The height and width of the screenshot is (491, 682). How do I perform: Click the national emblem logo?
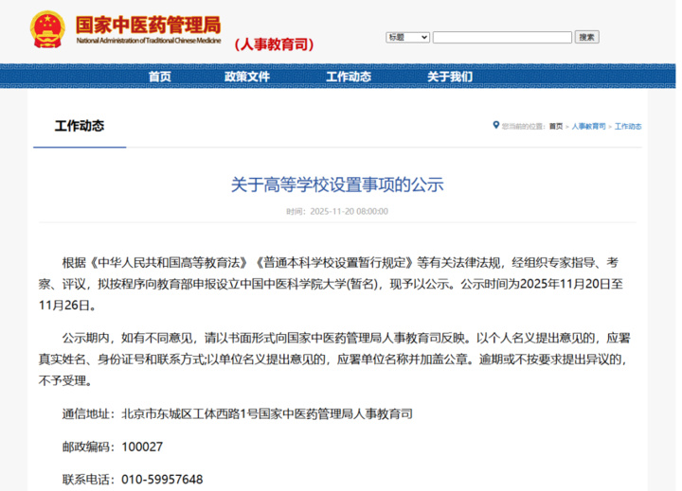(x=44, y=30)
